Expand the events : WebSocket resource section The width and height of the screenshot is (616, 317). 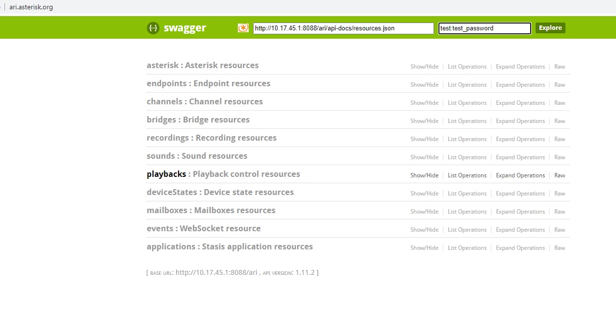coord(204,228)
